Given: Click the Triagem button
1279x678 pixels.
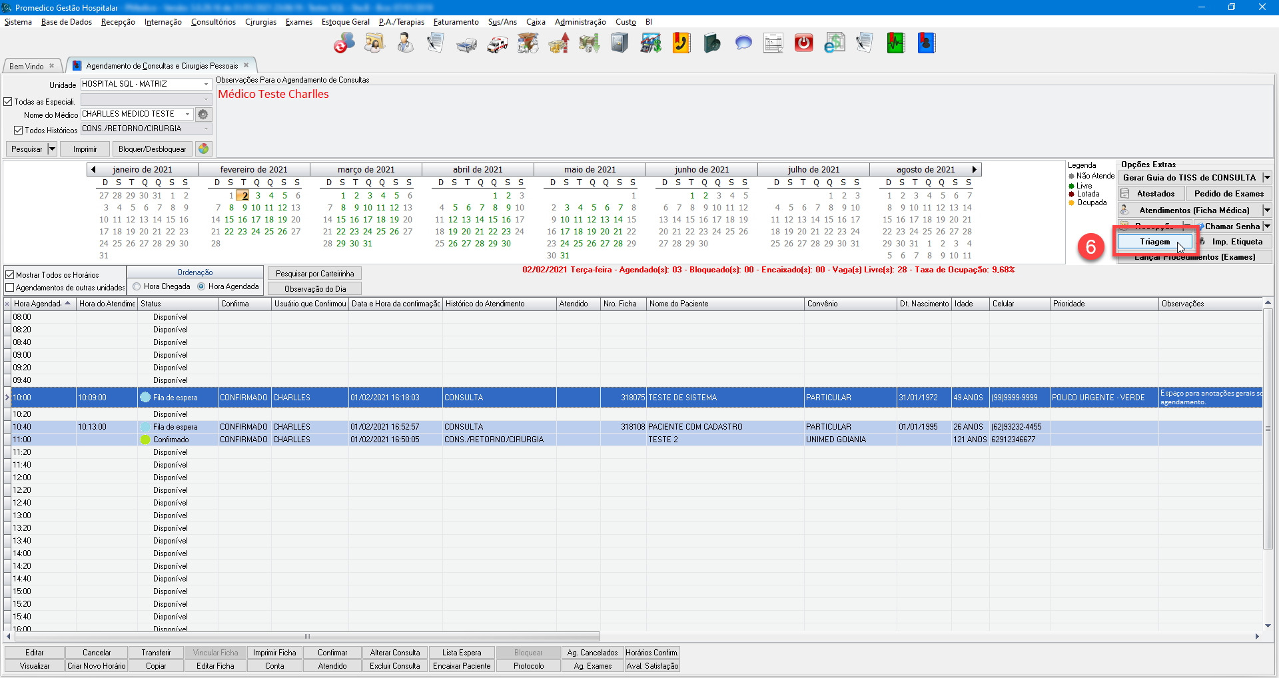Looking at the screenshot, I should (1154, 242).
